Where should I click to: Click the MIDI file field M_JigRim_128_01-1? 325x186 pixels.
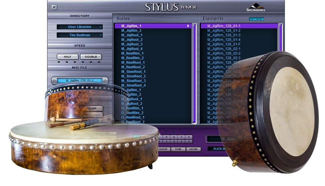tap(79, 80)
